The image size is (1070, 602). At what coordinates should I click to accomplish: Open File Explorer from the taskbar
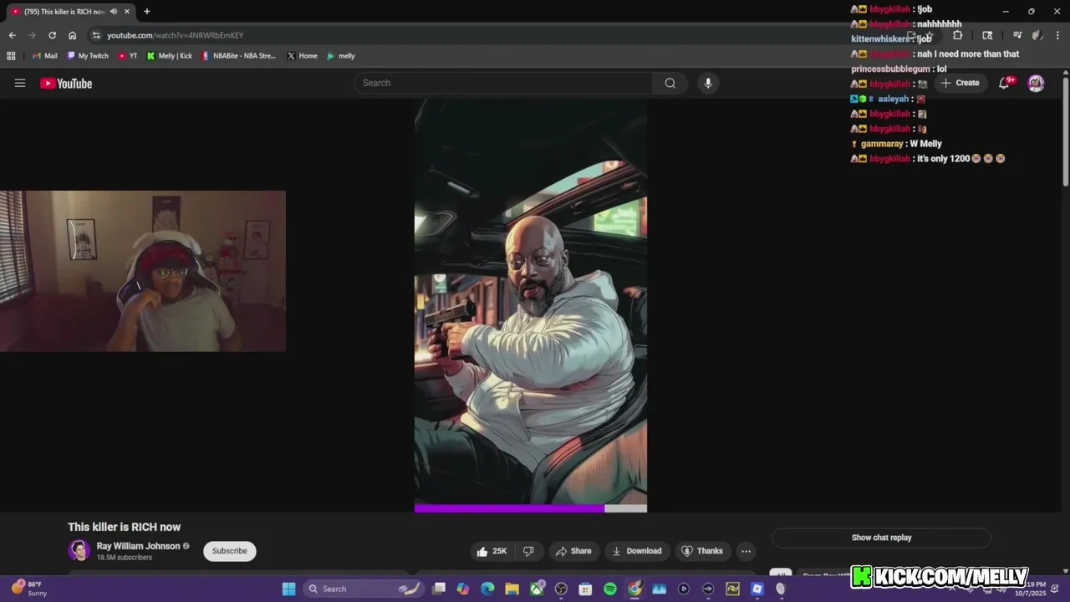coord(512,589)
